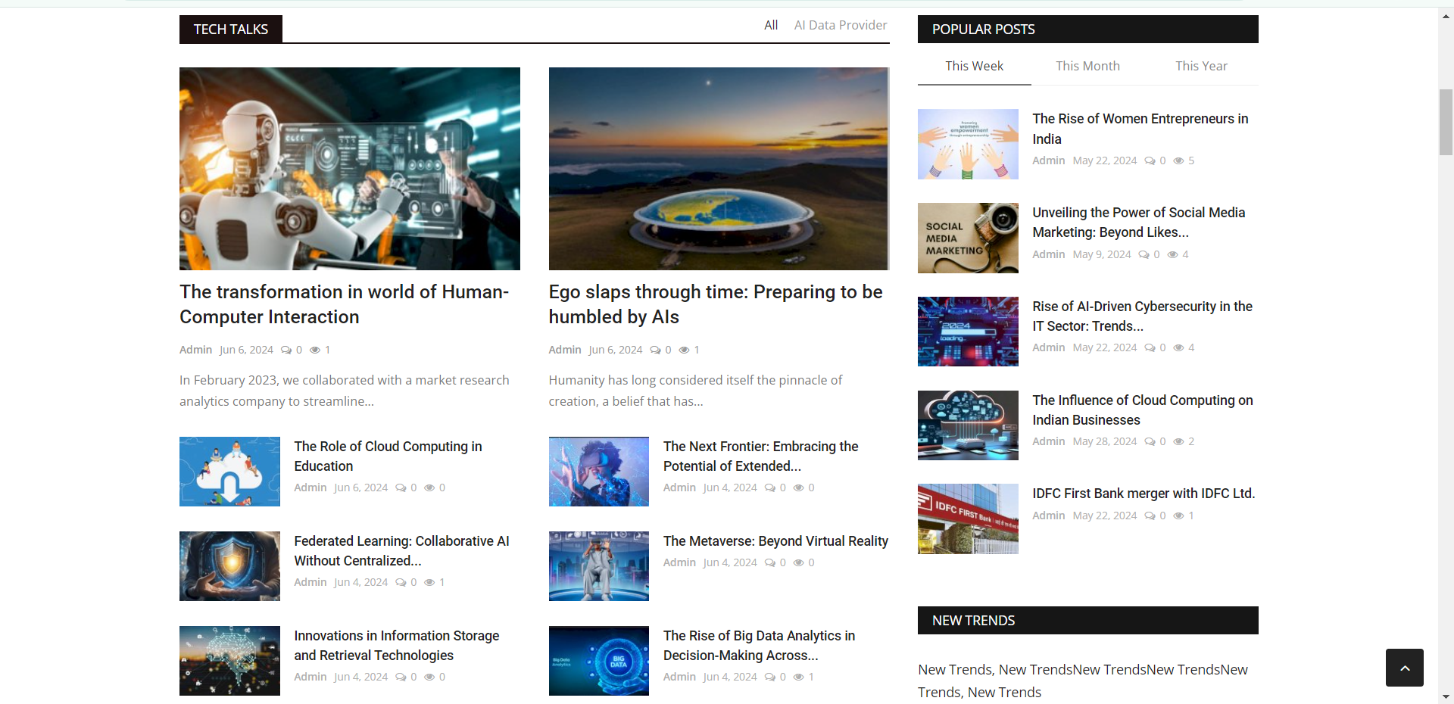The width and height of the screenshot is (1454, 704).
Task: Click Admin author under Human-Computer Interaction post
Action: [195, 350]
